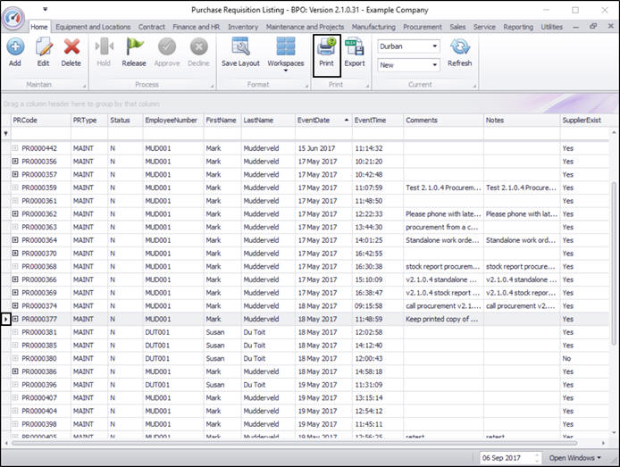
Task: Expand row PR0000386
Action: click(x=15, y=371)
